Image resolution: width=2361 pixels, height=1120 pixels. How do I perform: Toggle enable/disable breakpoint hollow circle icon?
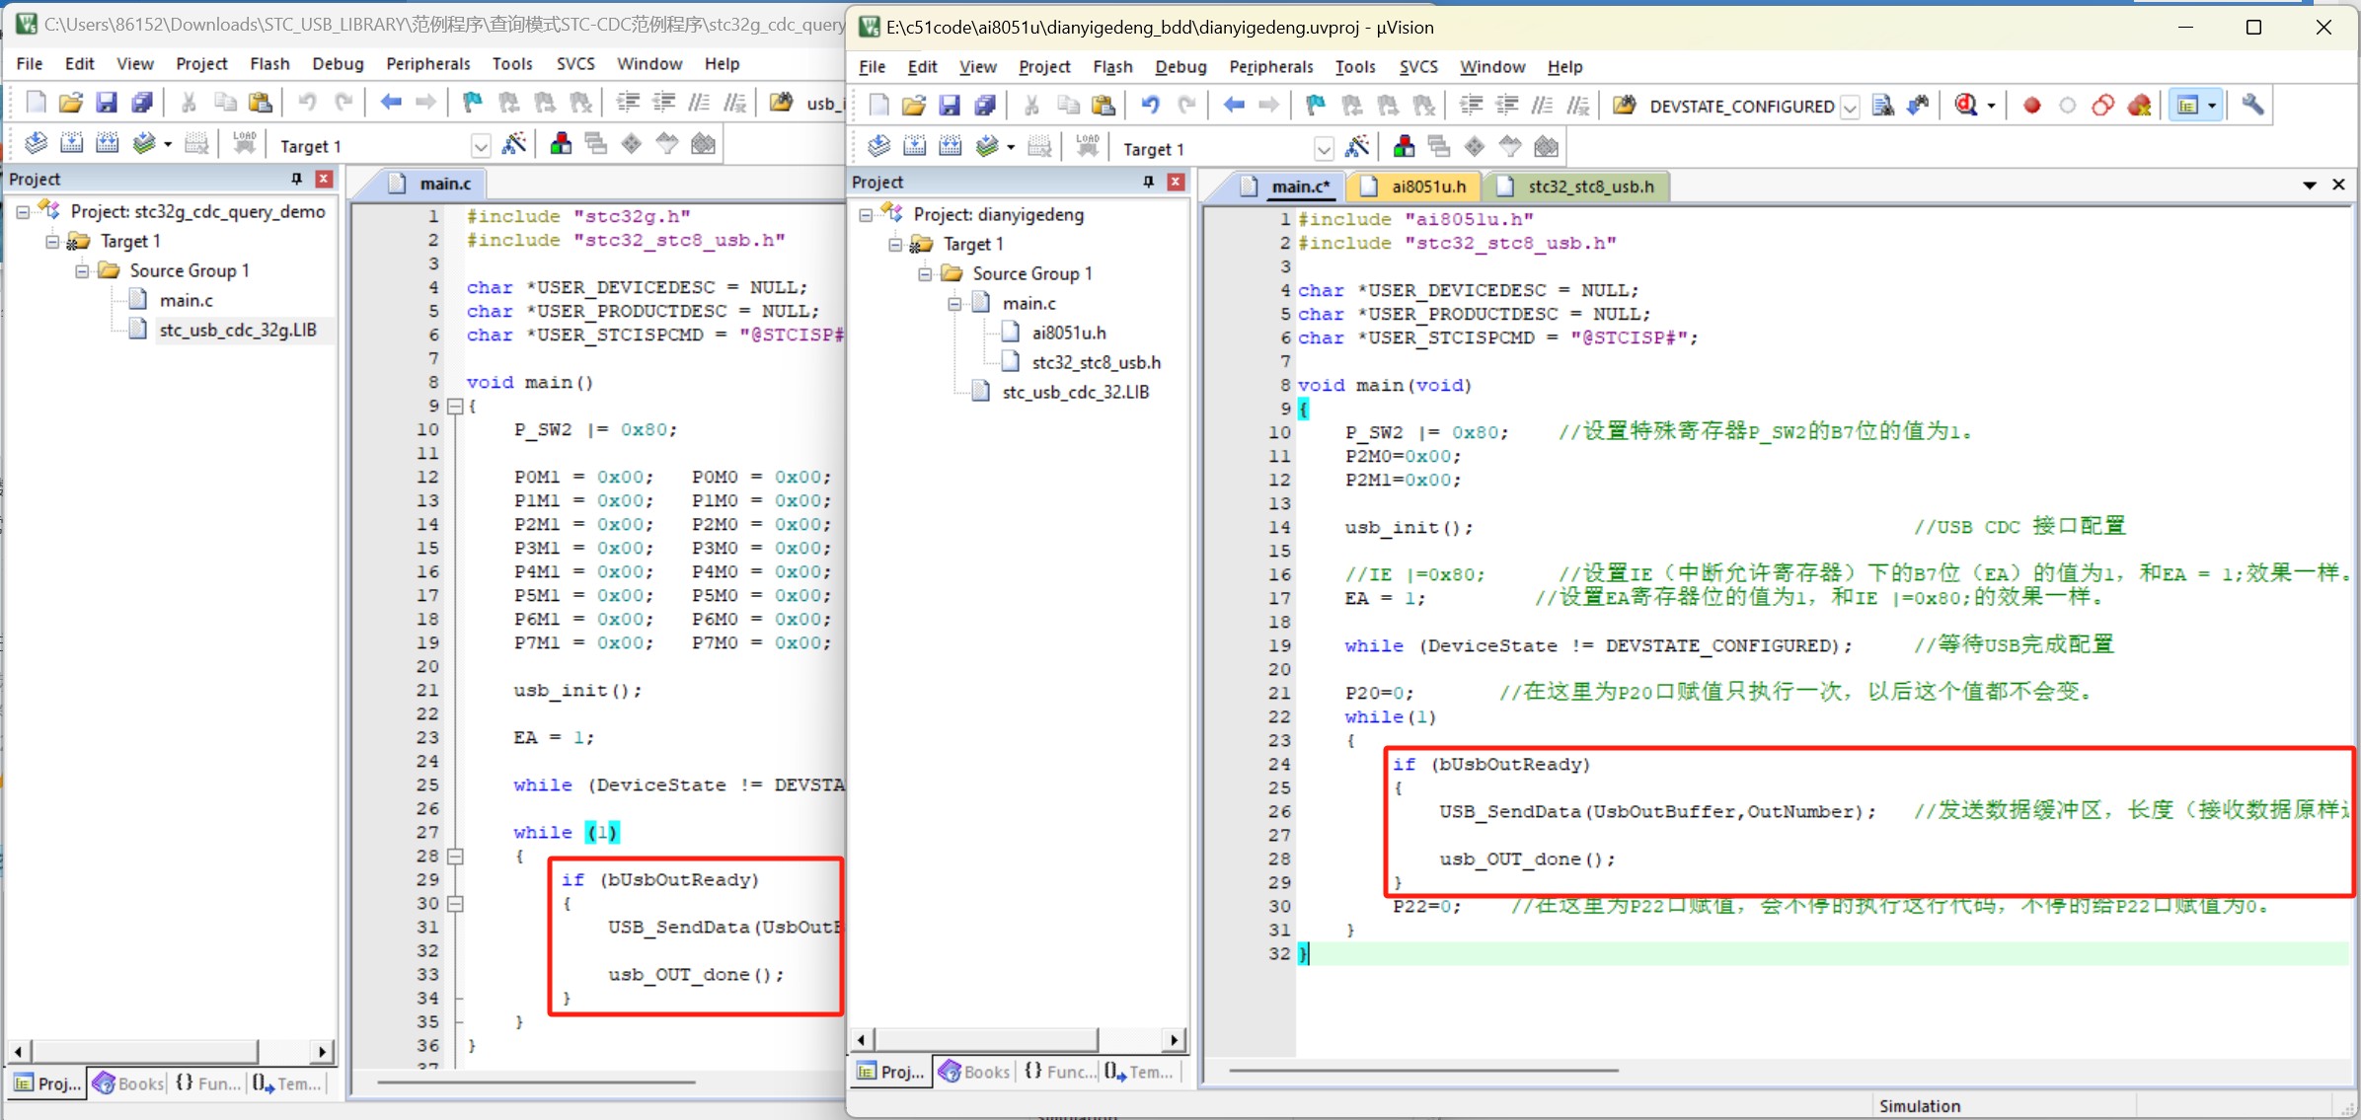pos(2067,106)
